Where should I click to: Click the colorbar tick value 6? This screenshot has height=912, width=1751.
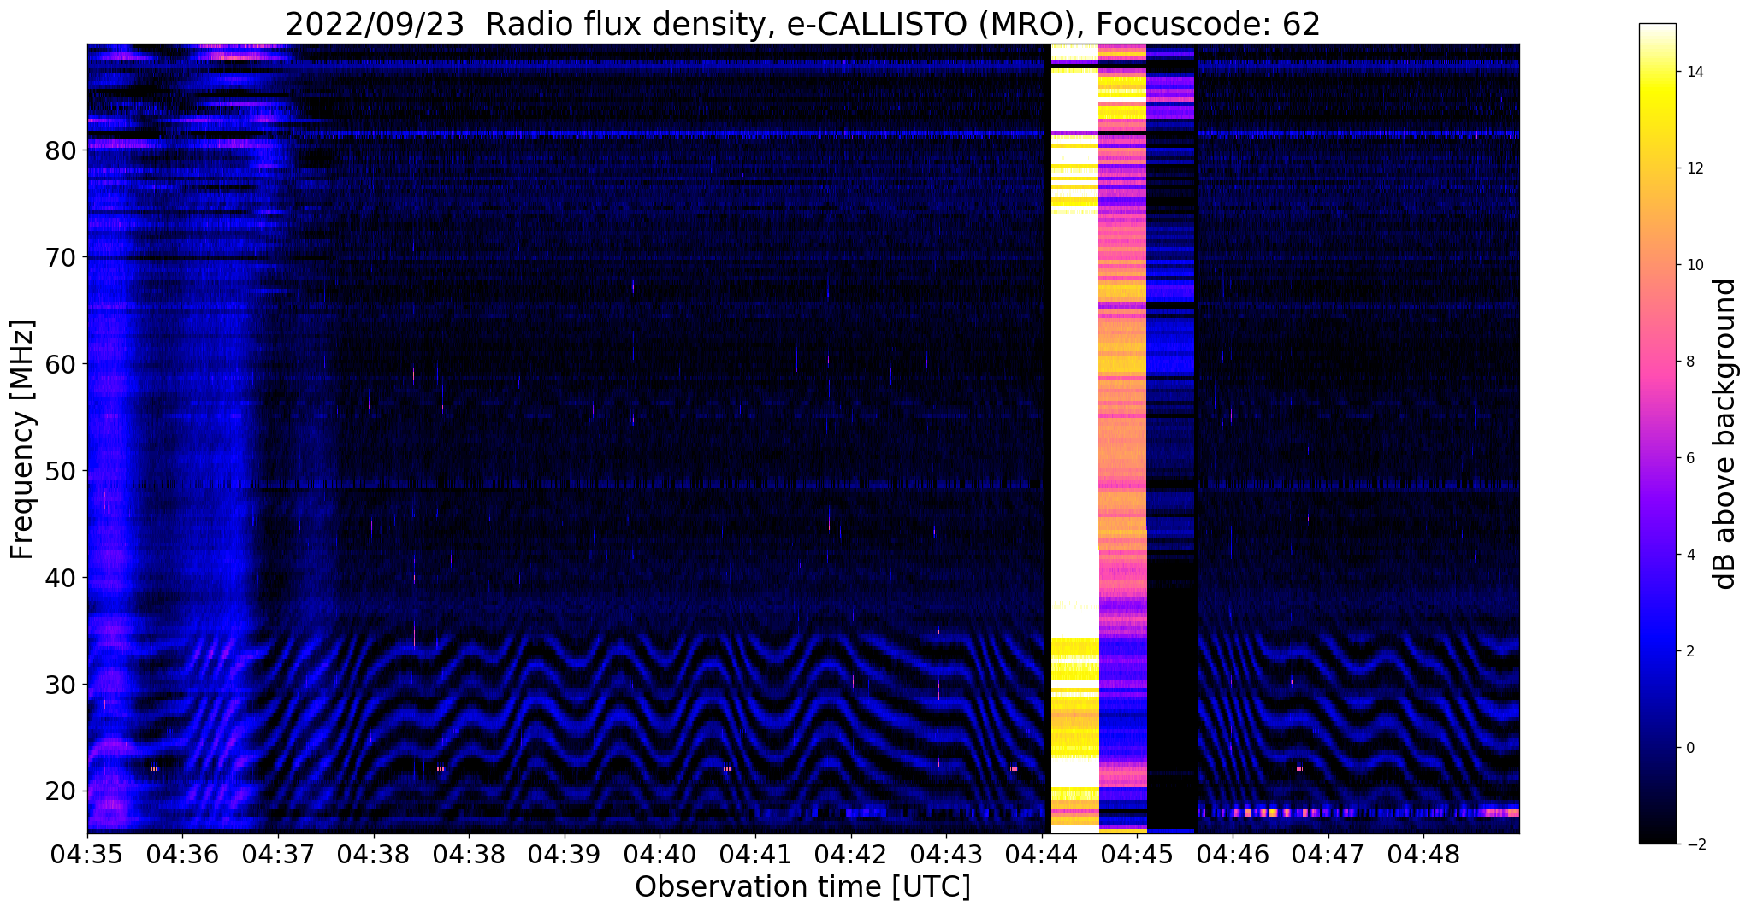point(1689,458)
